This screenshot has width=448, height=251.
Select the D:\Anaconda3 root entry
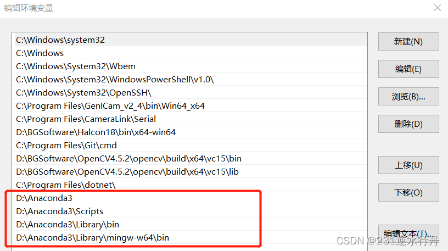tap(189, 198)
